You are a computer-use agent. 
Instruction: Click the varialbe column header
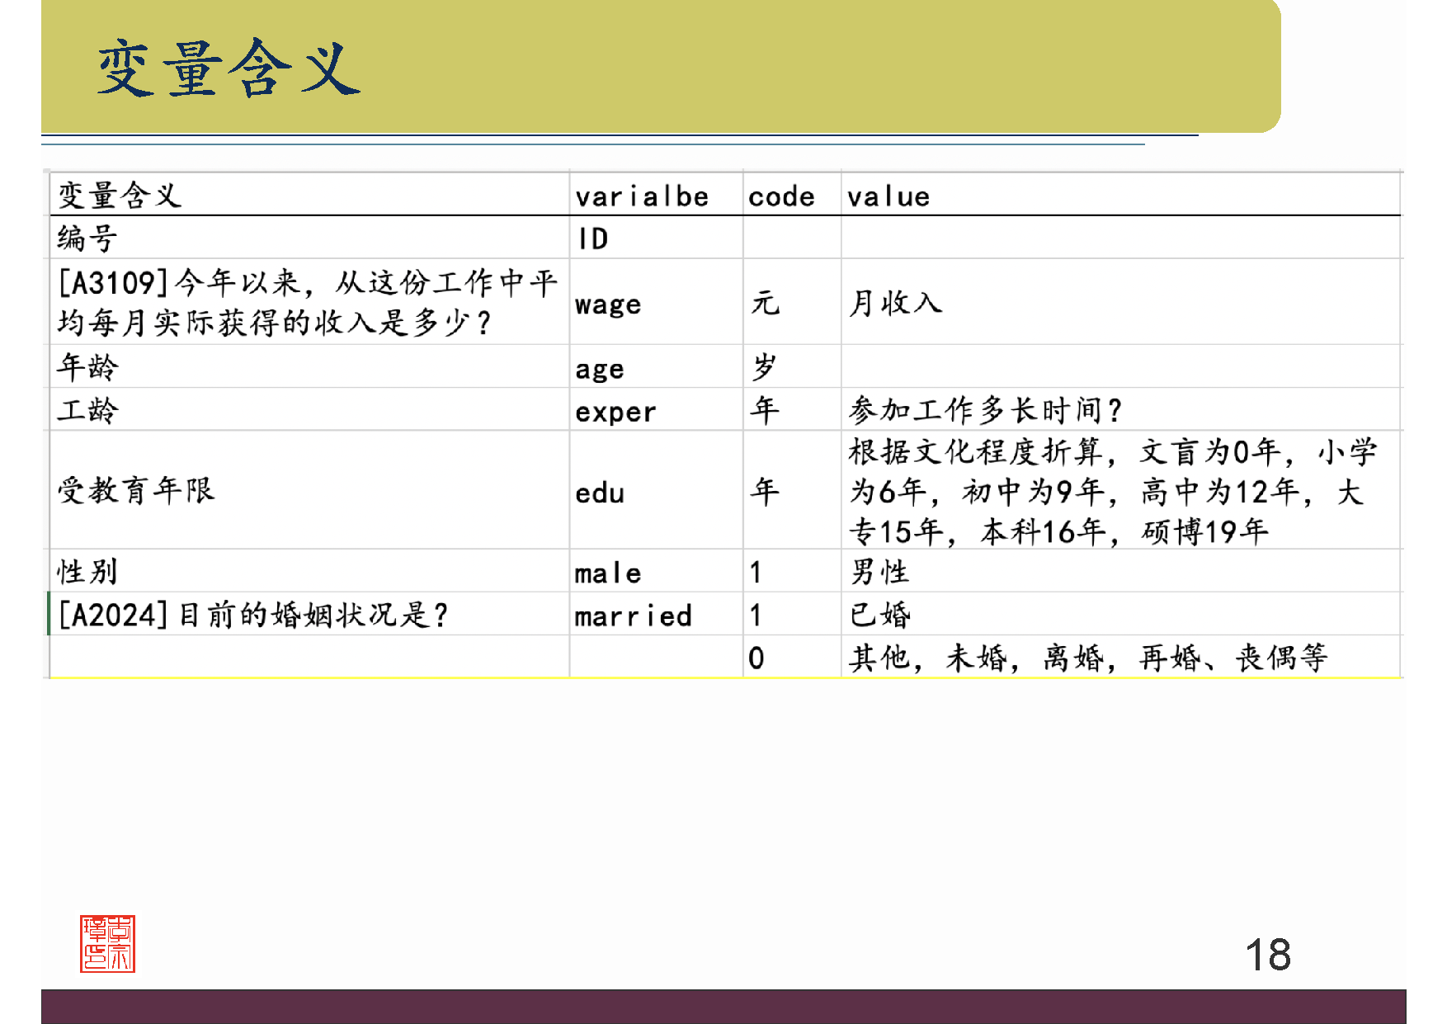point(642,196)
